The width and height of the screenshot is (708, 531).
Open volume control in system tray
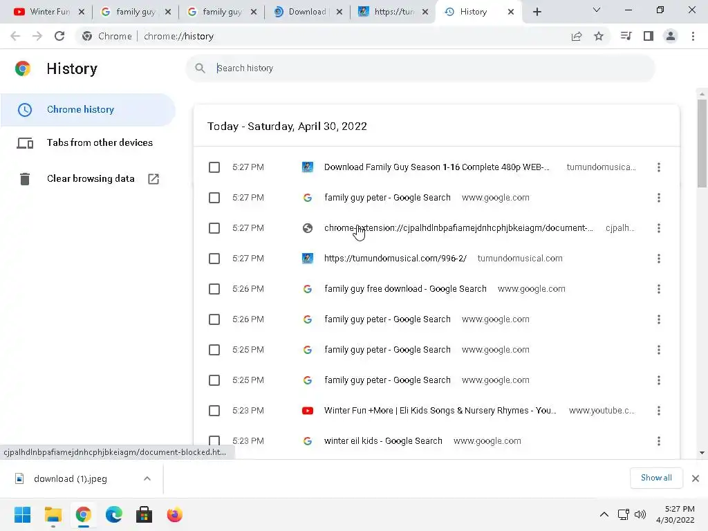click(x=640, y=514)
